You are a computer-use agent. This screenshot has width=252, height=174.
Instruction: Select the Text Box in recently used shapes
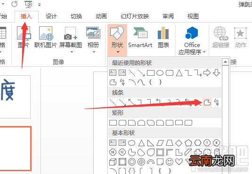click(x=113, y=73)
